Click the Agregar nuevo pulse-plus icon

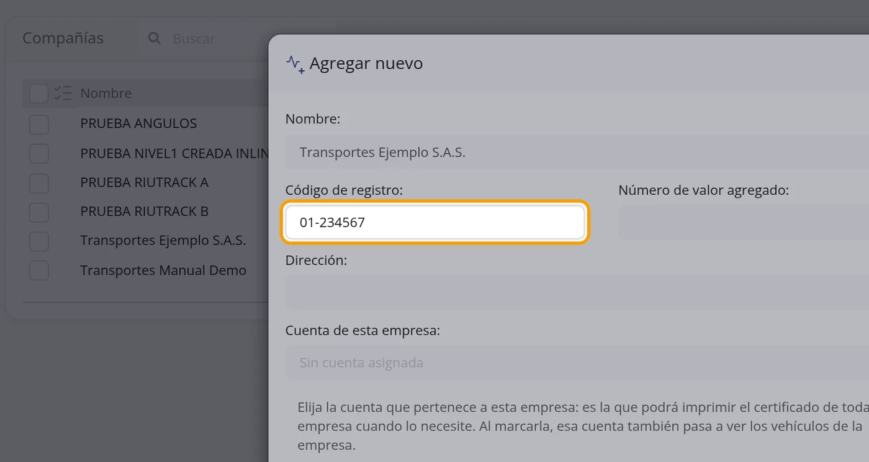[x=295, y=64]
